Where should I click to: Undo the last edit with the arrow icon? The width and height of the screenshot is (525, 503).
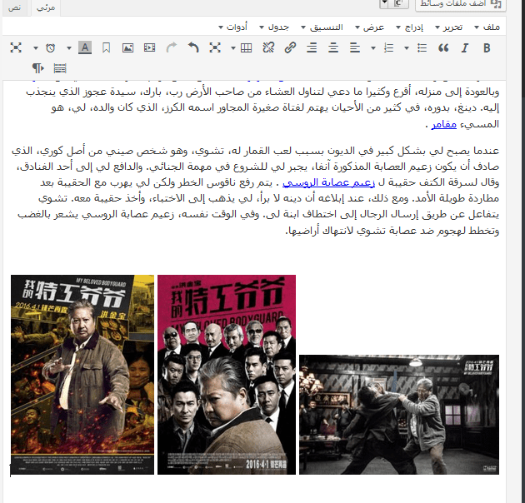[193, 47]
